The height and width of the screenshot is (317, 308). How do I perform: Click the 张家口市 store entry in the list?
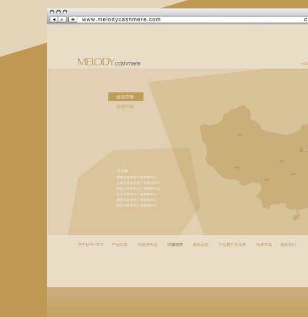click(x=138, y=188)
